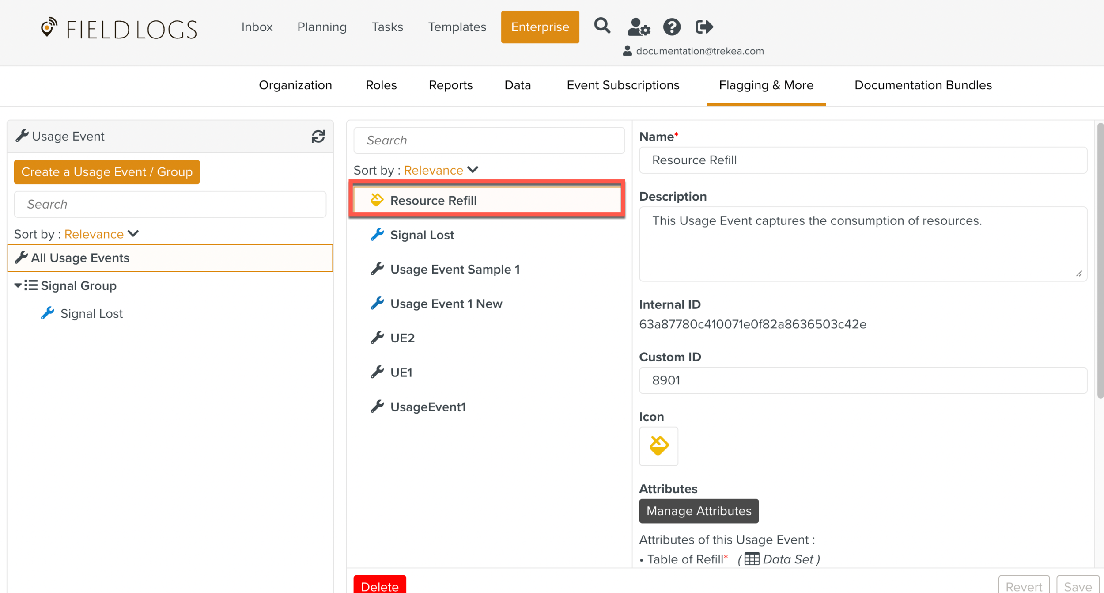Click the left panel Search field

point(170,204)
